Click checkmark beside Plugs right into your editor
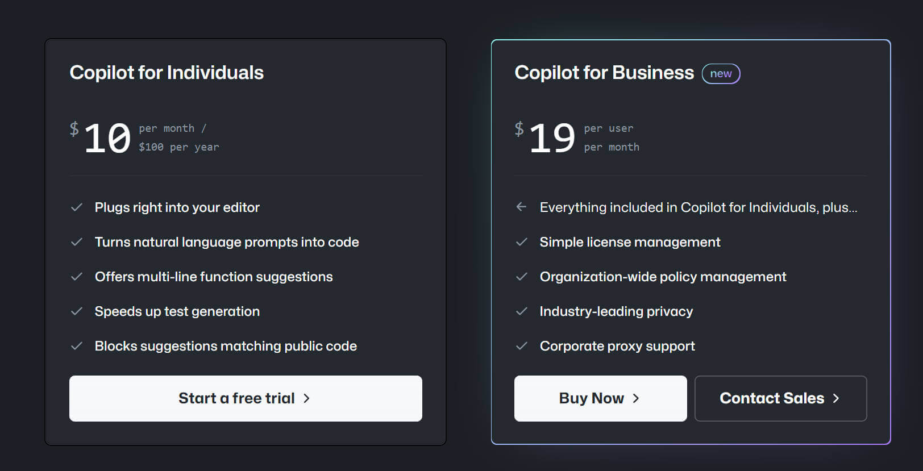 [x=77, y=207]
